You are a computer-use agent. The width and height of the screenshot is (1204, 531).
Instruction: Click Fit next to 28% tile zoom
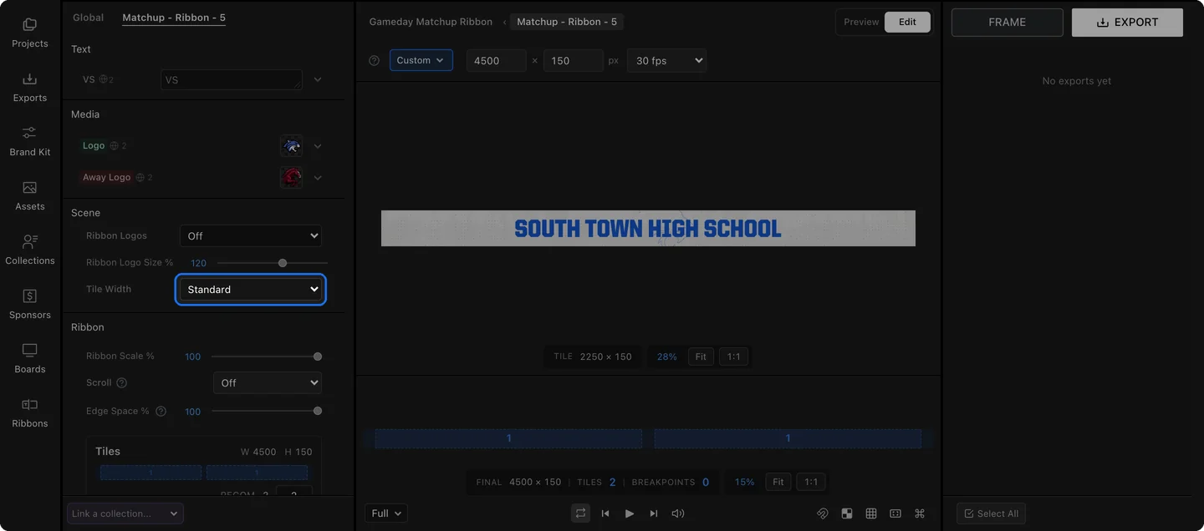tap(701, 357)
